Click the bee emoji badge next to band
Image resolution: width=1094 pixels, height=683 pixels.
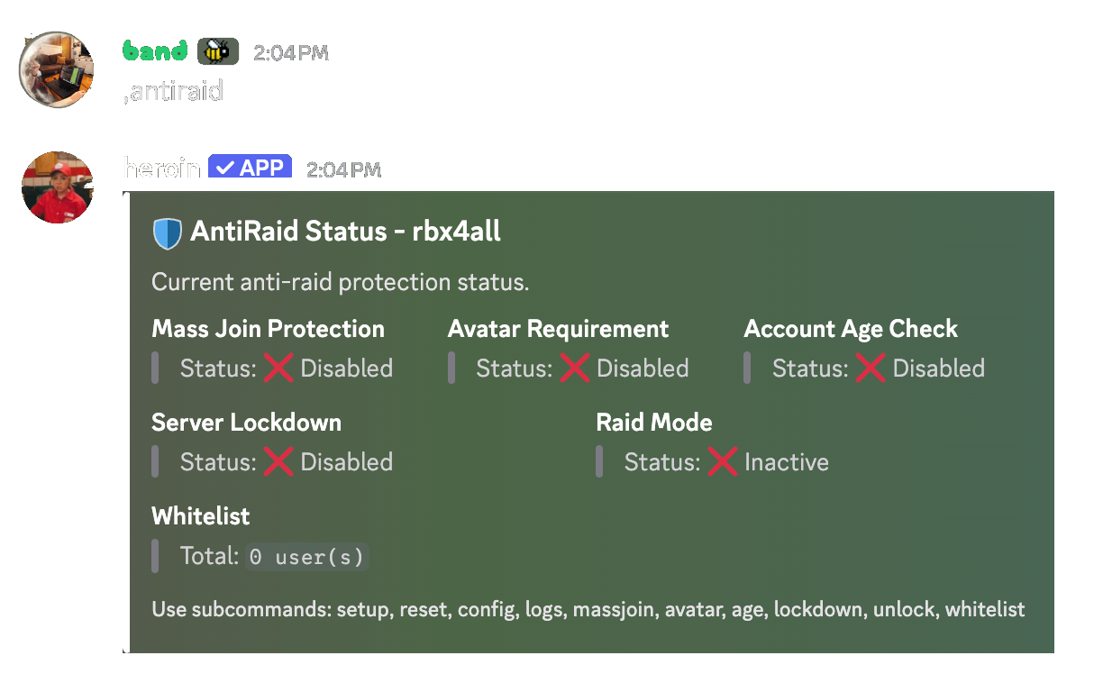(x=216, y=51)
